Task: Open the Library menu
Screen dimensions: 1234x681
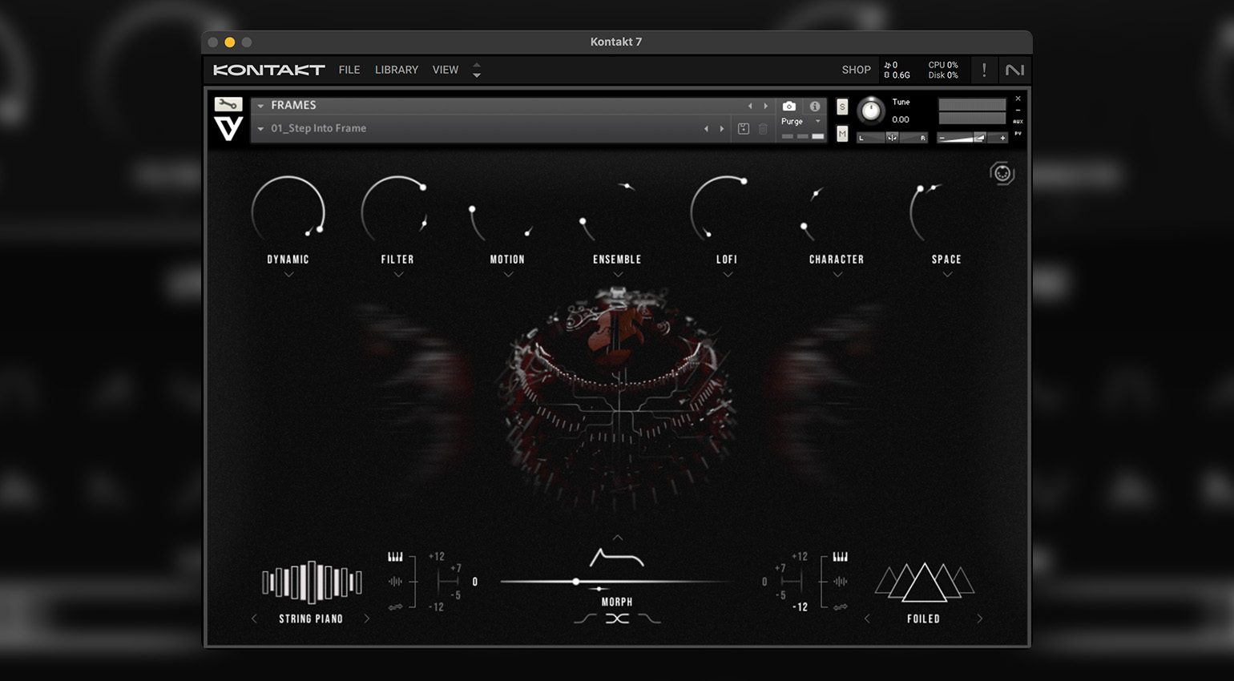Action: pos(397,70)
